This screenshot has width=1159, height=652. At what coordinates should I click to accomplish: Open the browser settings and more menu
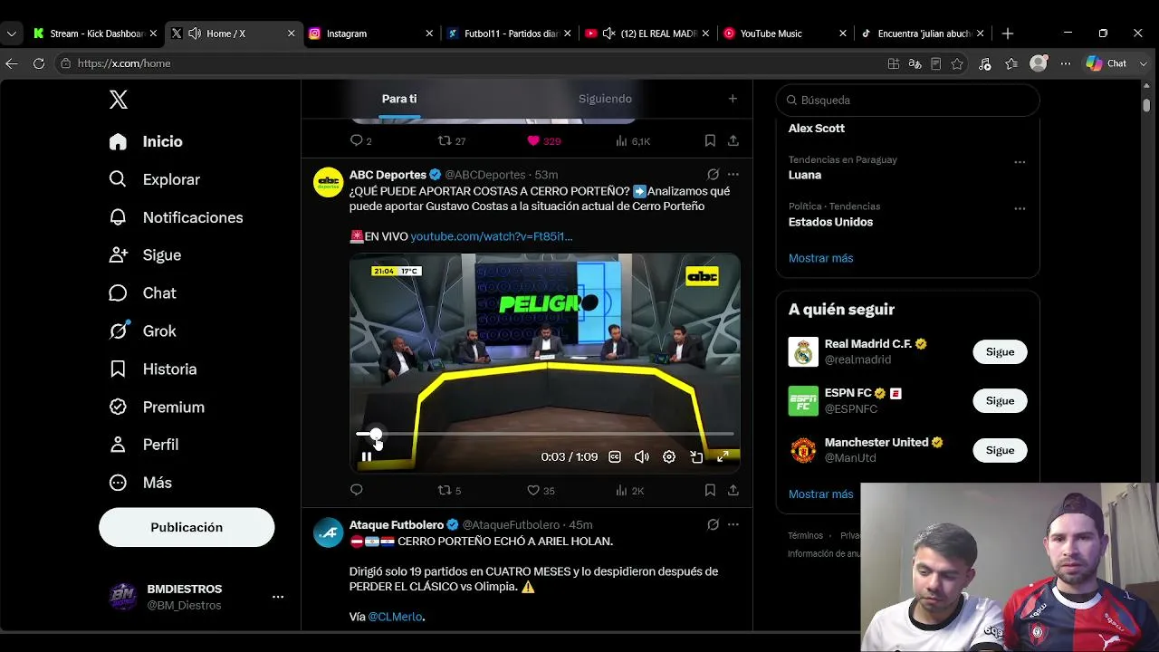point(1066,63)
